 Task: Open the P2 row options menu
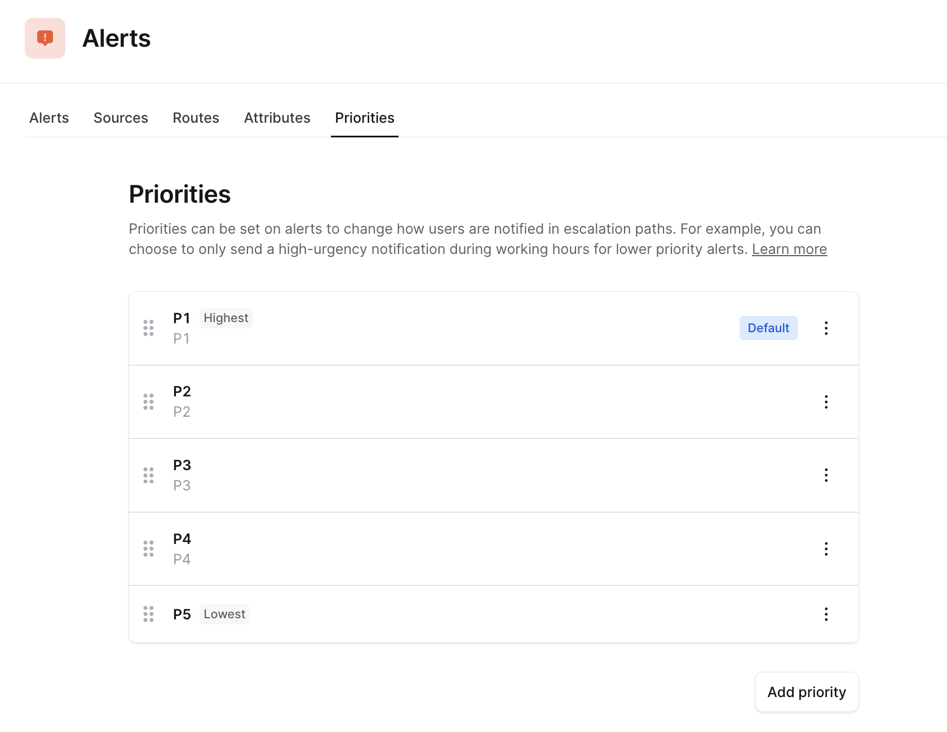826,402
